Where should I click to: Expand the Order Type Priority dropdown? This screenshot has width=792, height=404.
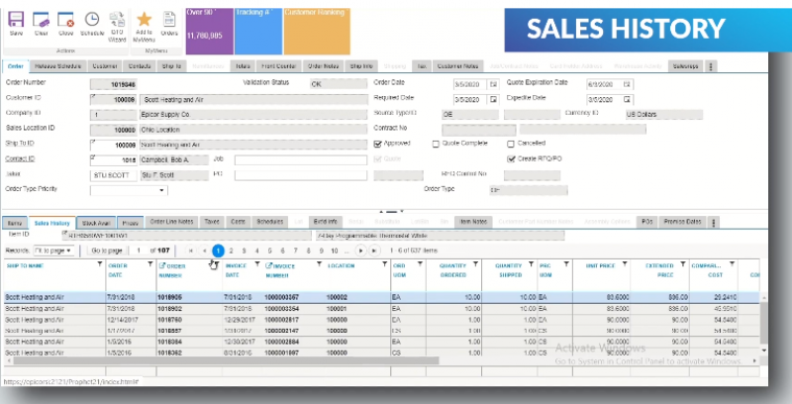coord(164,190)
